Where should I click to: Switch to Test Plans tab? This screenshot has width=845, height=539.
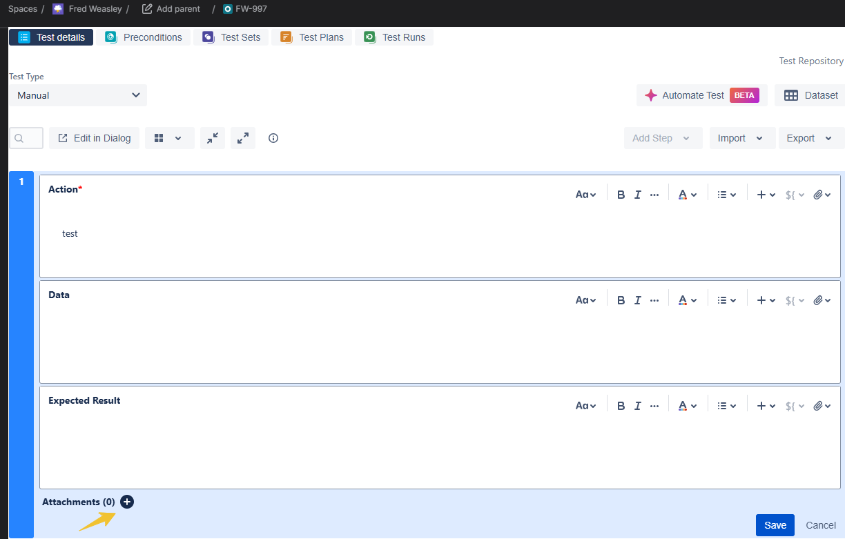[312, 37]
